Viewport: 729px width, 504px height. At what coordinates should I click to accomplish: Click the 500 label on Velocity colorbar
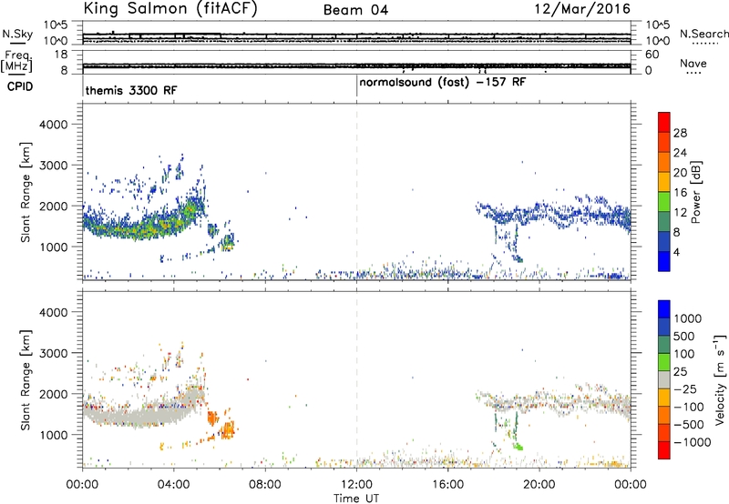point(683,337)
